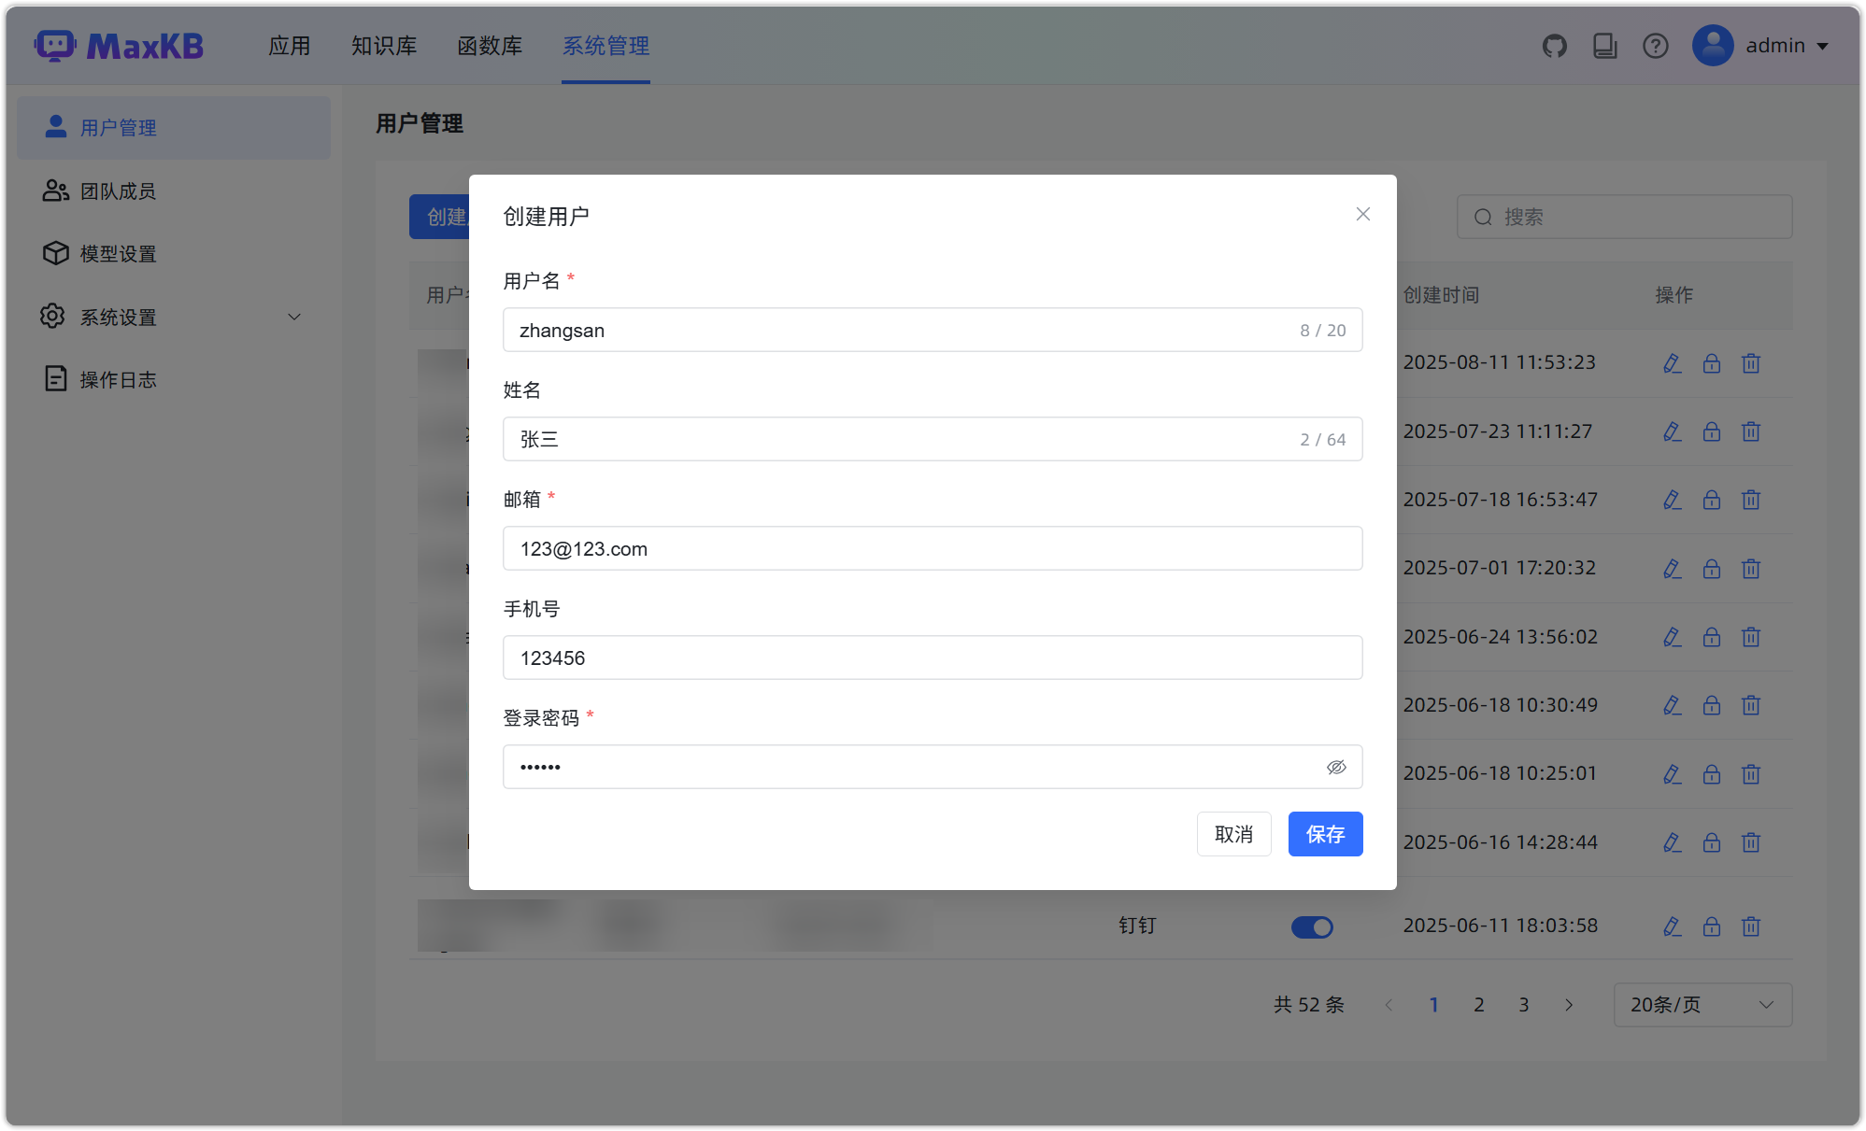The width and height of the screenshot is (1866, 1131).
Task: Open the 20条/页 page size selector
Action: click(x=1702, y=1005)
